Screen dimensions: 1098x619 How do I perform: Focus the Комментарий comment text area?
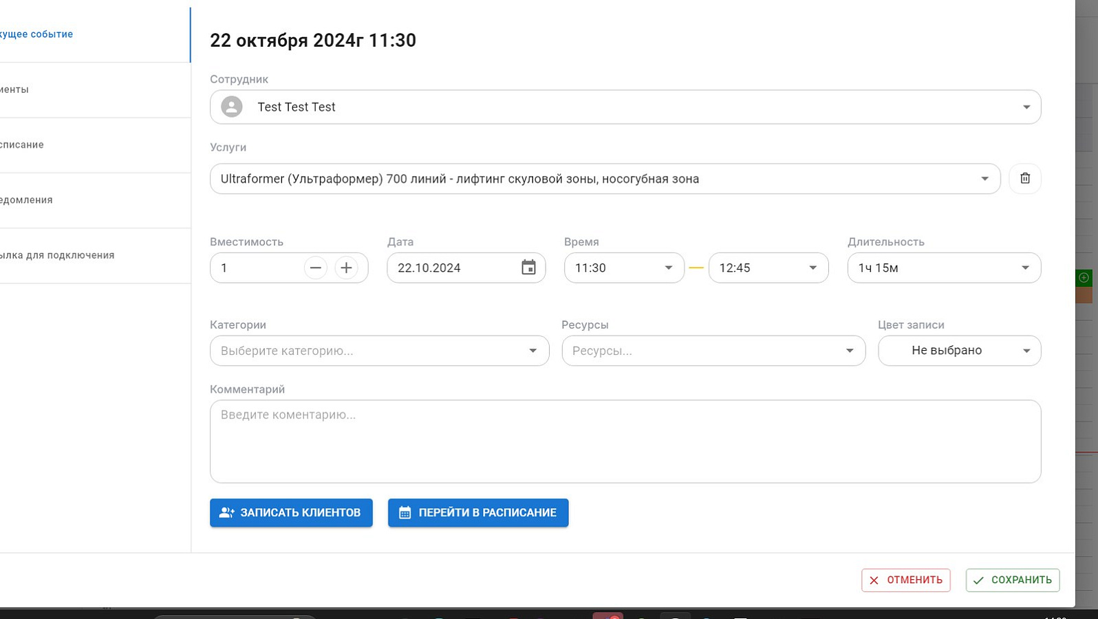(x=625, y=442)
